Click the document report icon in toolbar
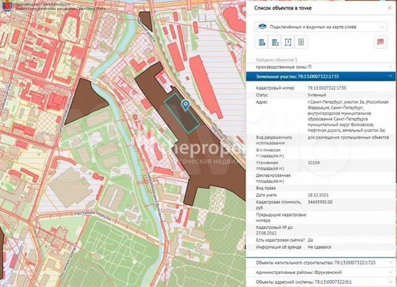The height and width of the screenshot is (287, 397). [300, 42]
